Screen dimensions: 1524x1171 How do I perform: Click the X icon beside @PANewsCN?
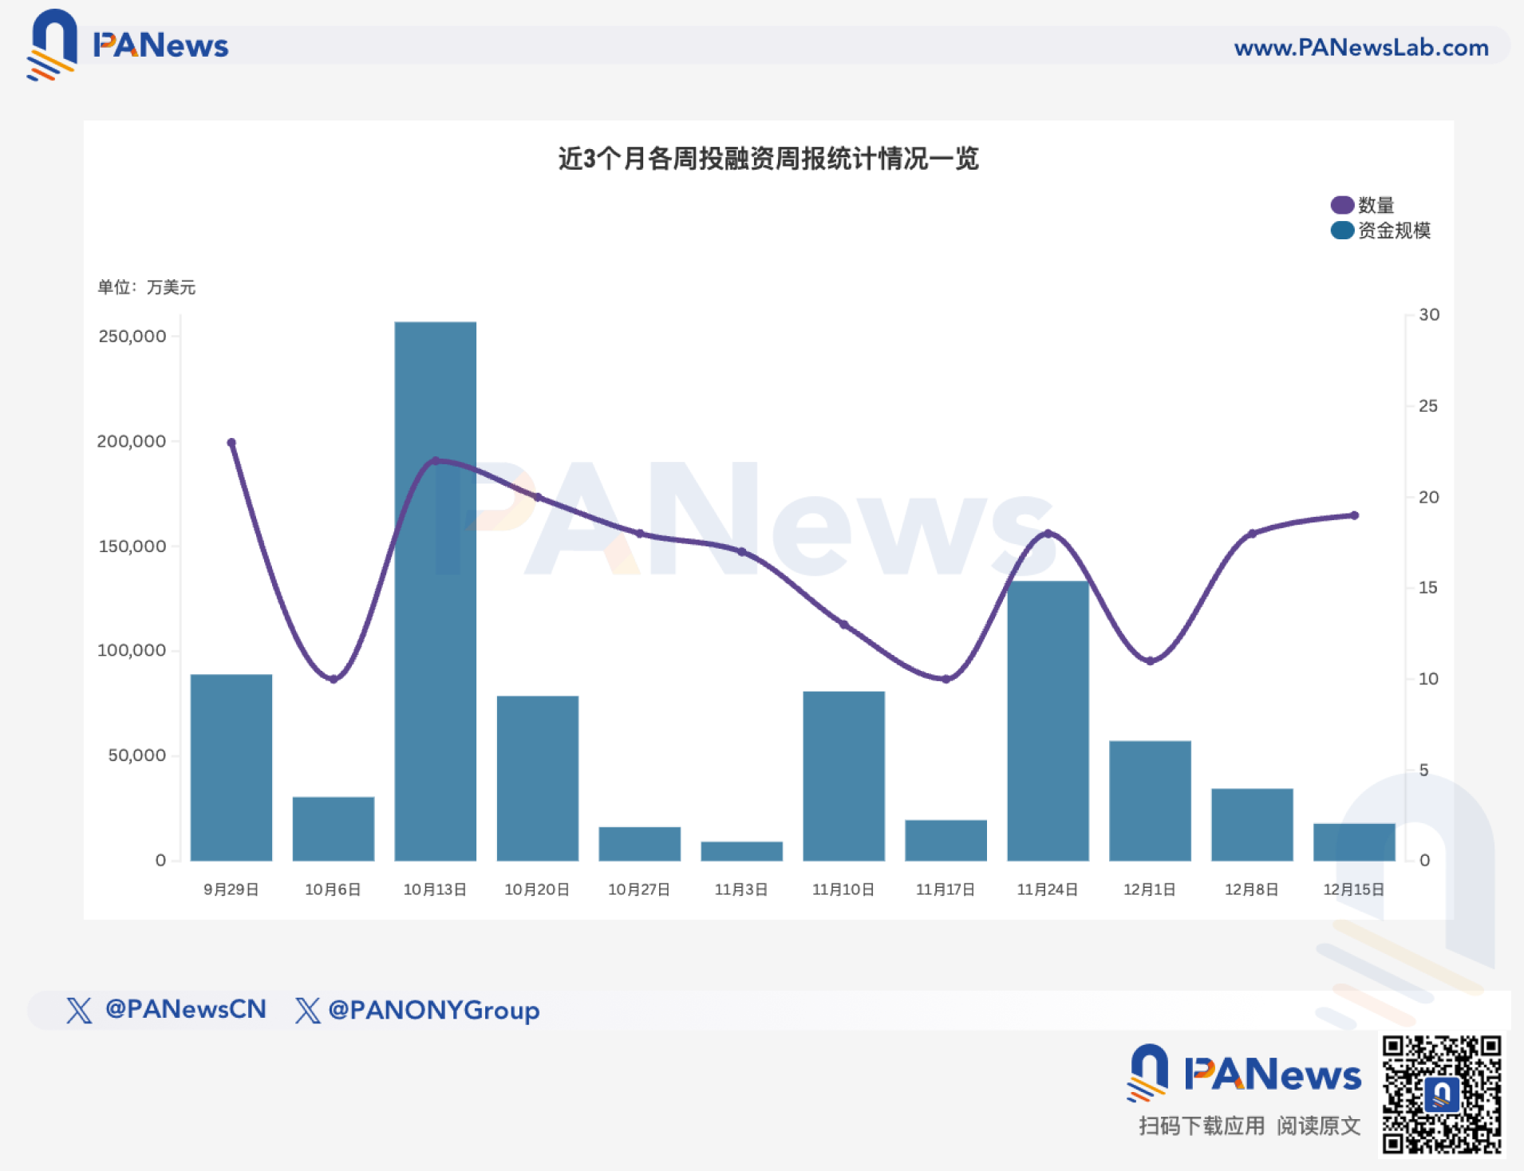[79, 1011]
